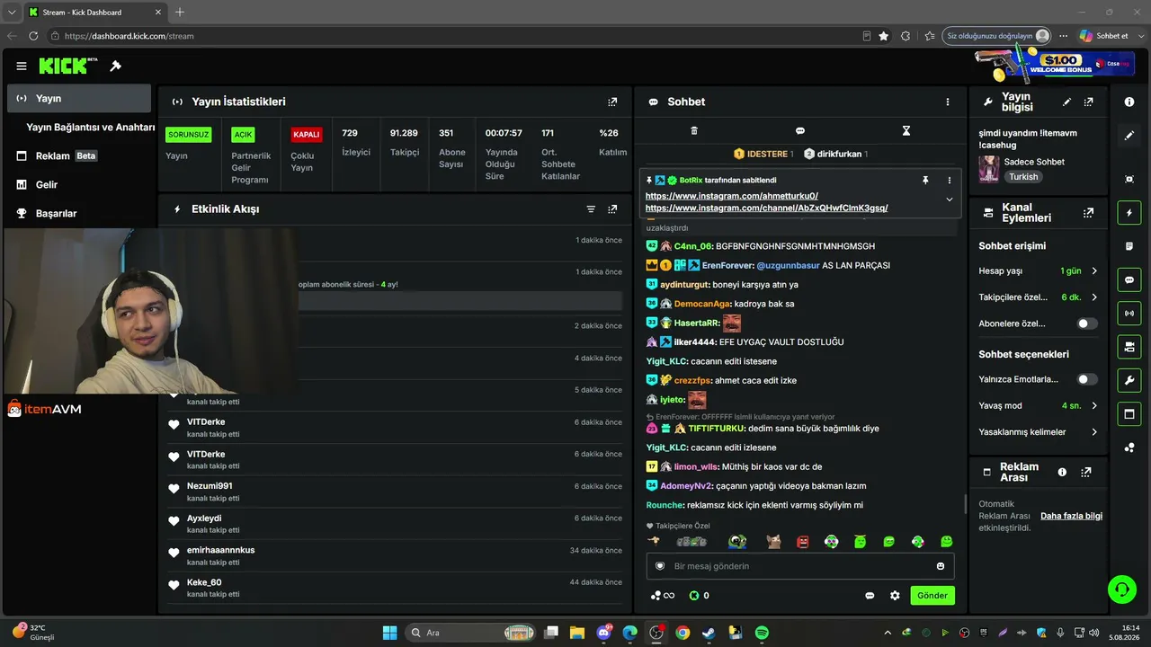Open Spotify from the taskbar

tap(762, 633)
